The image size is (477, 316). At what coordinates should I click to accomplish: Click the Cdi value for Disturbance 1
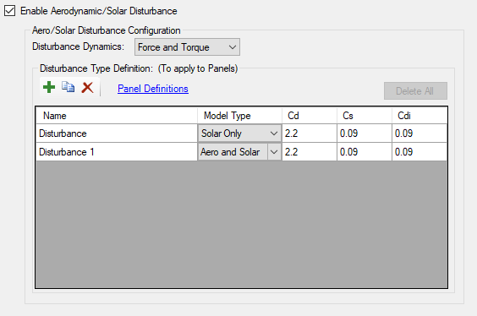click(x=419, y=151)
